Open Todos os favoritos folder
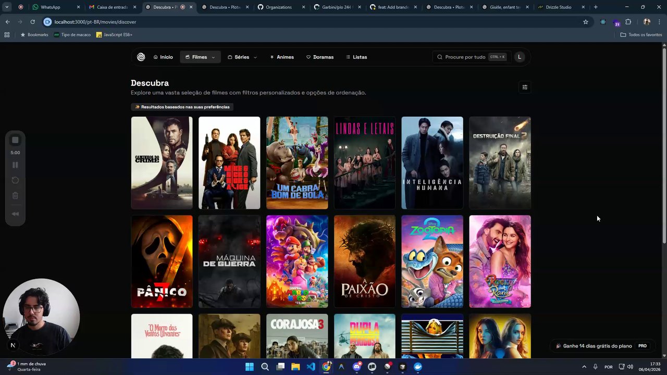 point(641,35)
